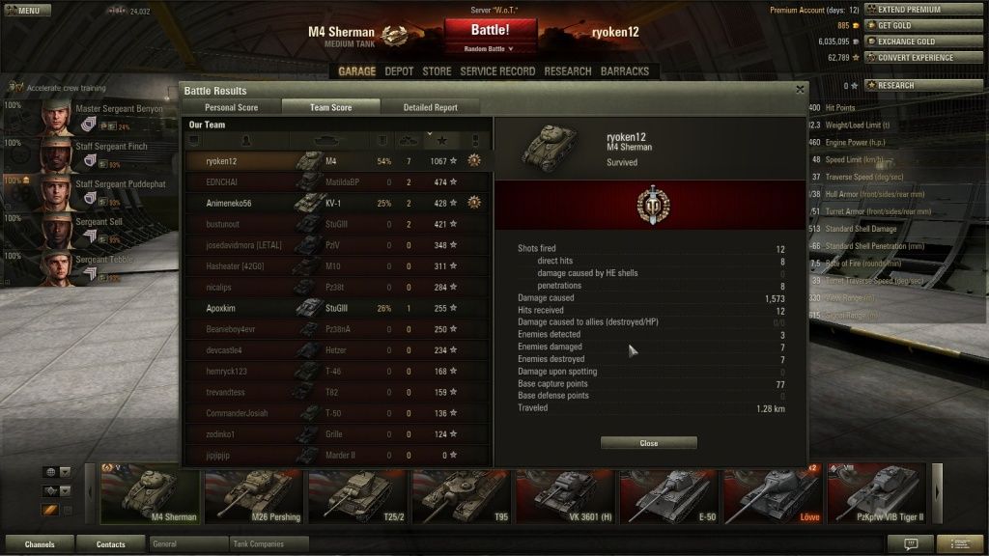
Task: Select the M26 Pershing tank thumbnail
Action: 254,497
